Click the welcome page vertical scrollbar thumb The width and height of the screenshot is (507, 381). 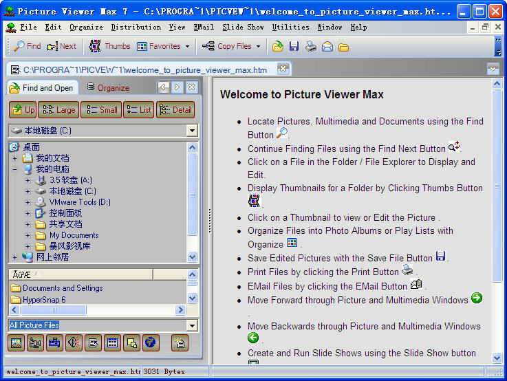(x=497, y=186)
